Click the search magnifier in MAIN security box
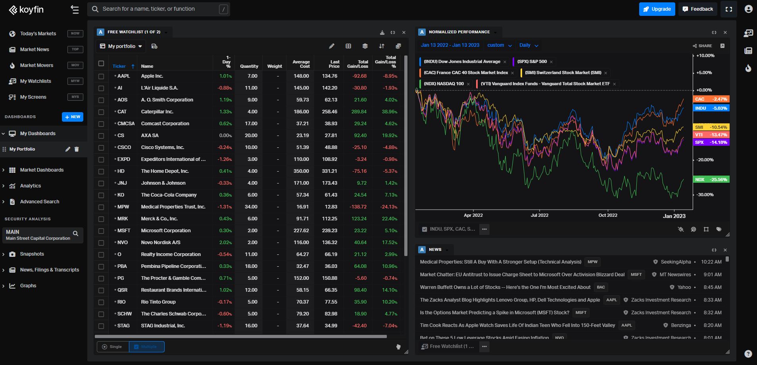This screenshot has height=365, width=757. [x=76, y=233]
